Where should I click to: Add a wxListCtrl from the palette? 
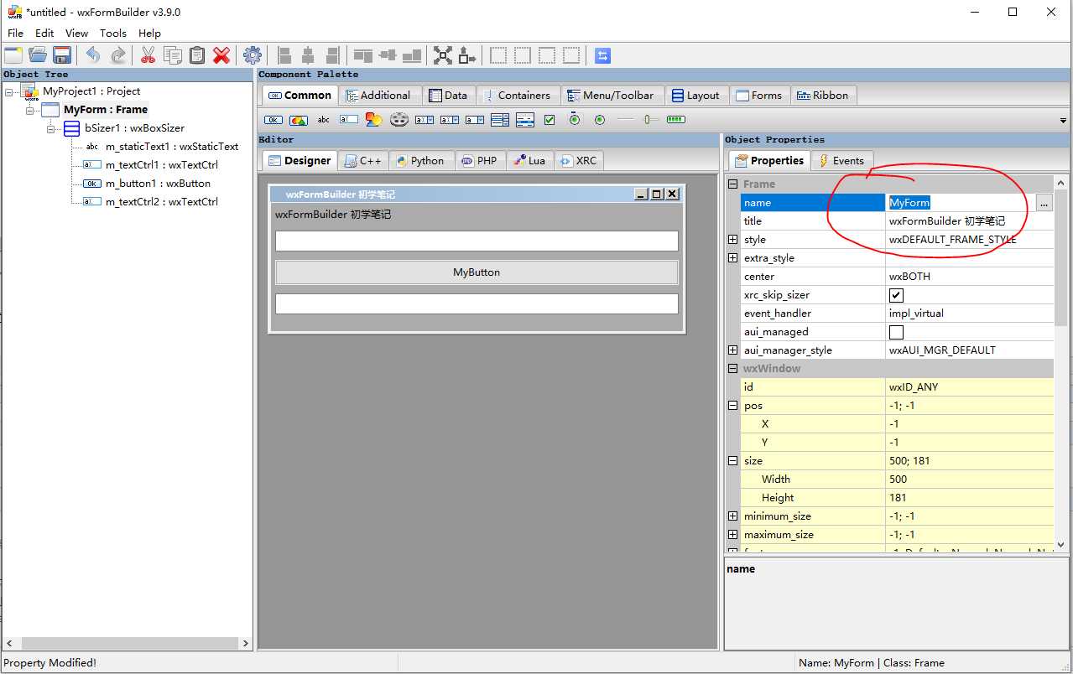[x=525, y=120]
